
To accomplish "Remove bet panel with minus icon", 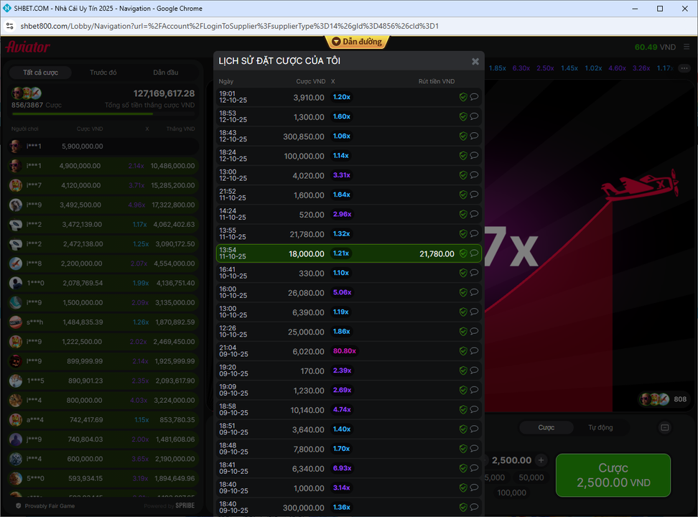I will pyautogui.click(x=664, y=428).
